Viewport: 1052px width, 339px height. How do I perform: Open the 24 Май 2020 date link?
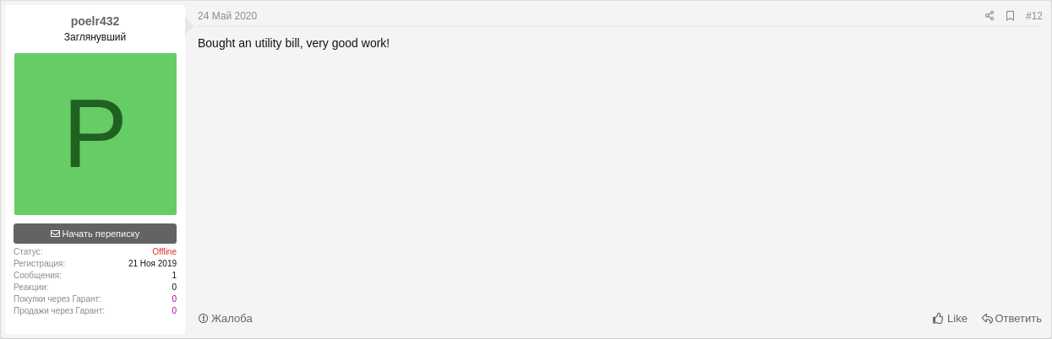pos(227,16)
